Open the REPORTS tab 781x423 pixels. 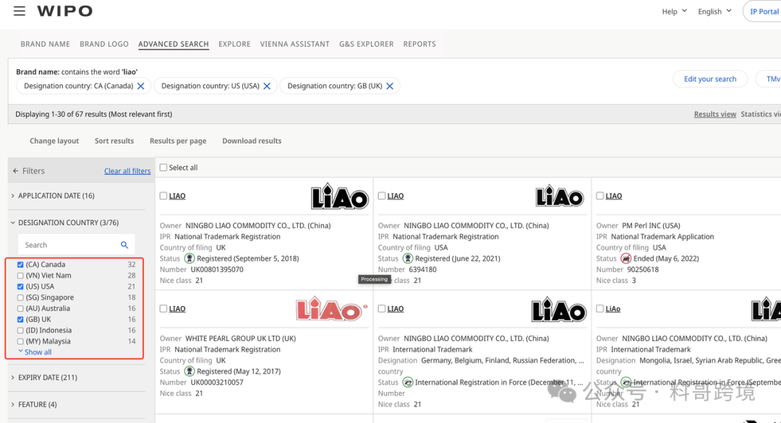point(419,44)
